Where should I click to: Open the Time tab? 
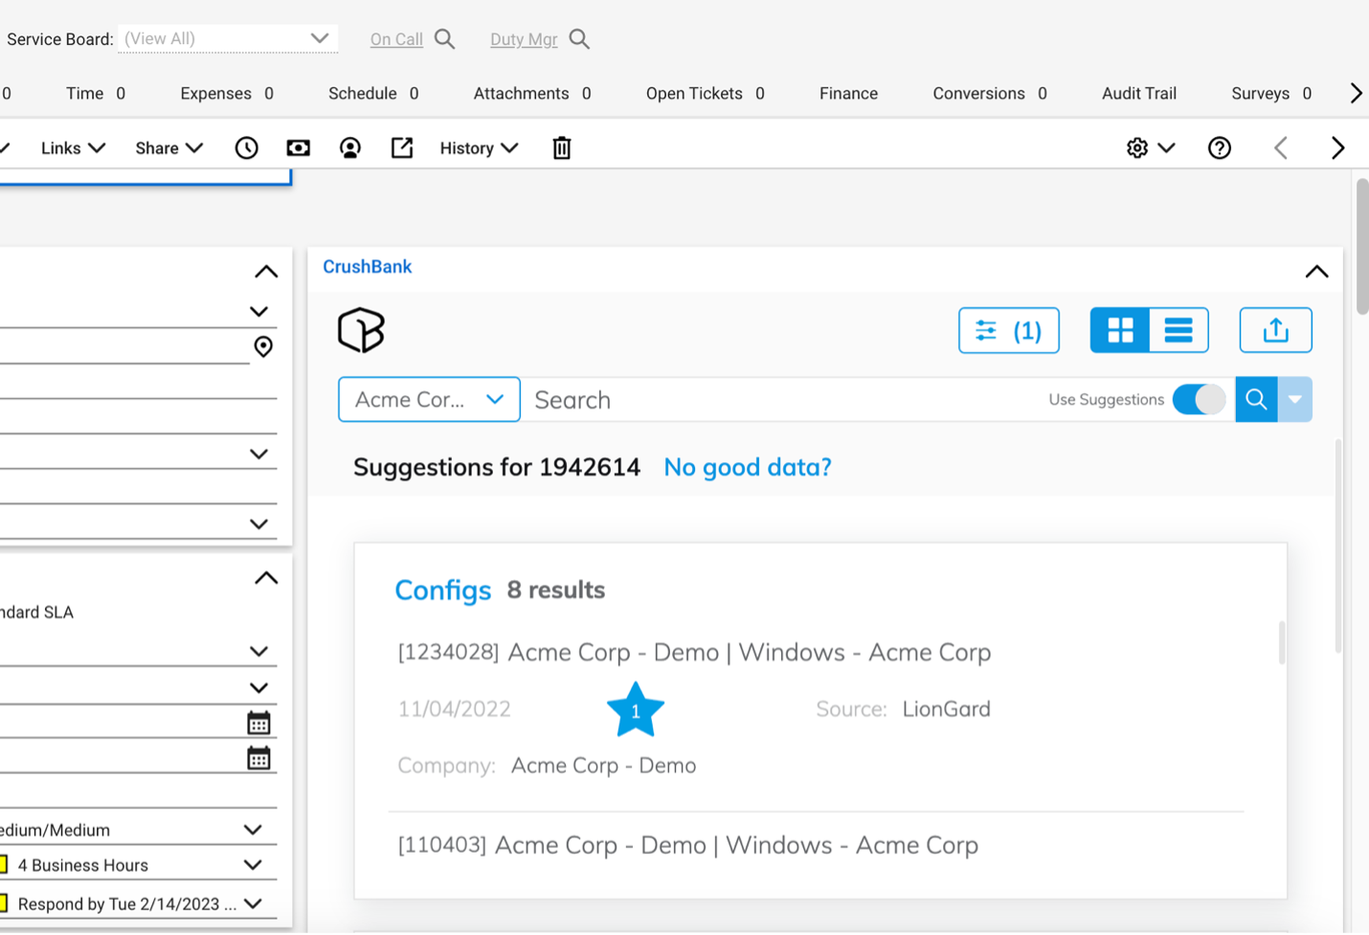coord(96,93)
